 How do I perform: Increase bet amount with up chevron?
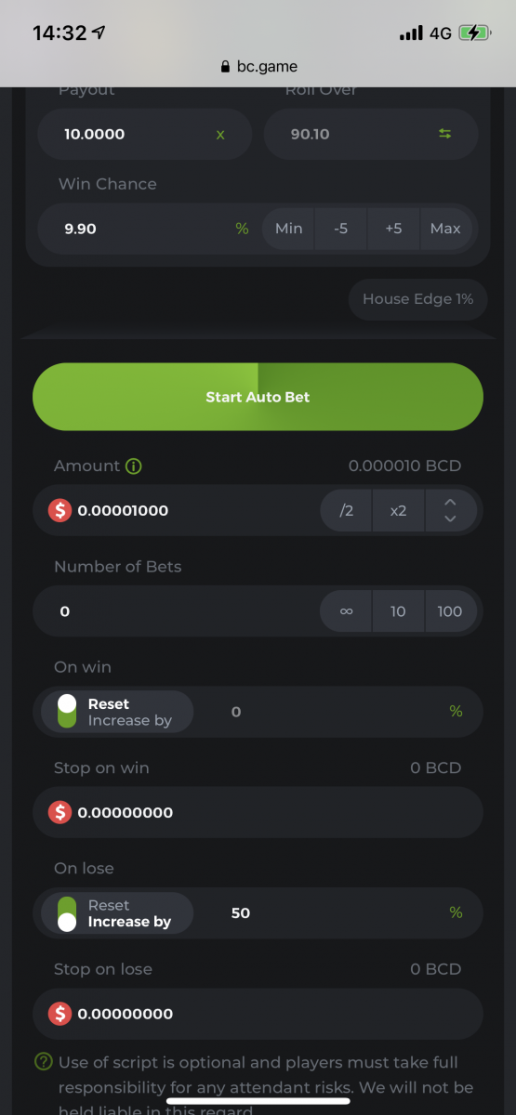coord(450,502)
